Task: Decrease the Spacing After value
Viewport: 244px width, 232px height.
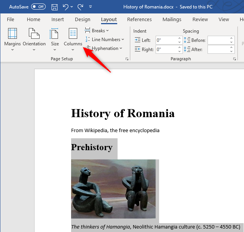Action: pos(231,51)
